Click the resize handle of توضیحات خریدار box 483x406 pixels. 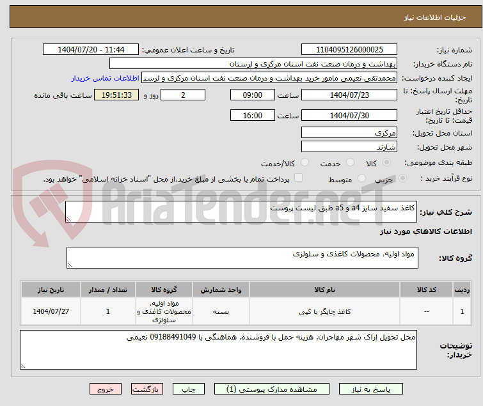tap(23, 366)
